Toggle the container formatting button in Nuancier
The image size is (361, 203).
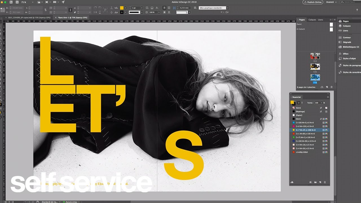[x=299, y=103]
